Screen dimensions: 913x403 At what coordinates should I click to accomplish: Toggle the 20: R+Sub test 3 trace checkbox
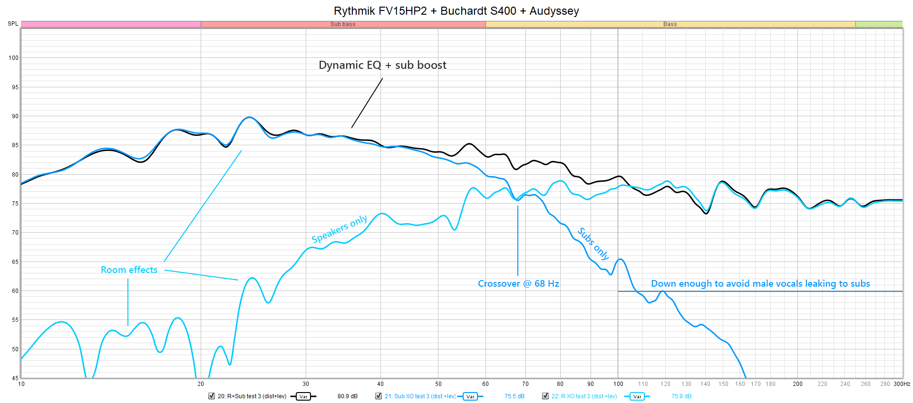coord(212,396)
